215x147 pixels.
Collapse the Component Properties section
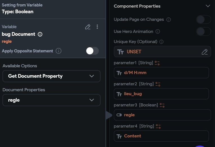(x=208, y=6)
